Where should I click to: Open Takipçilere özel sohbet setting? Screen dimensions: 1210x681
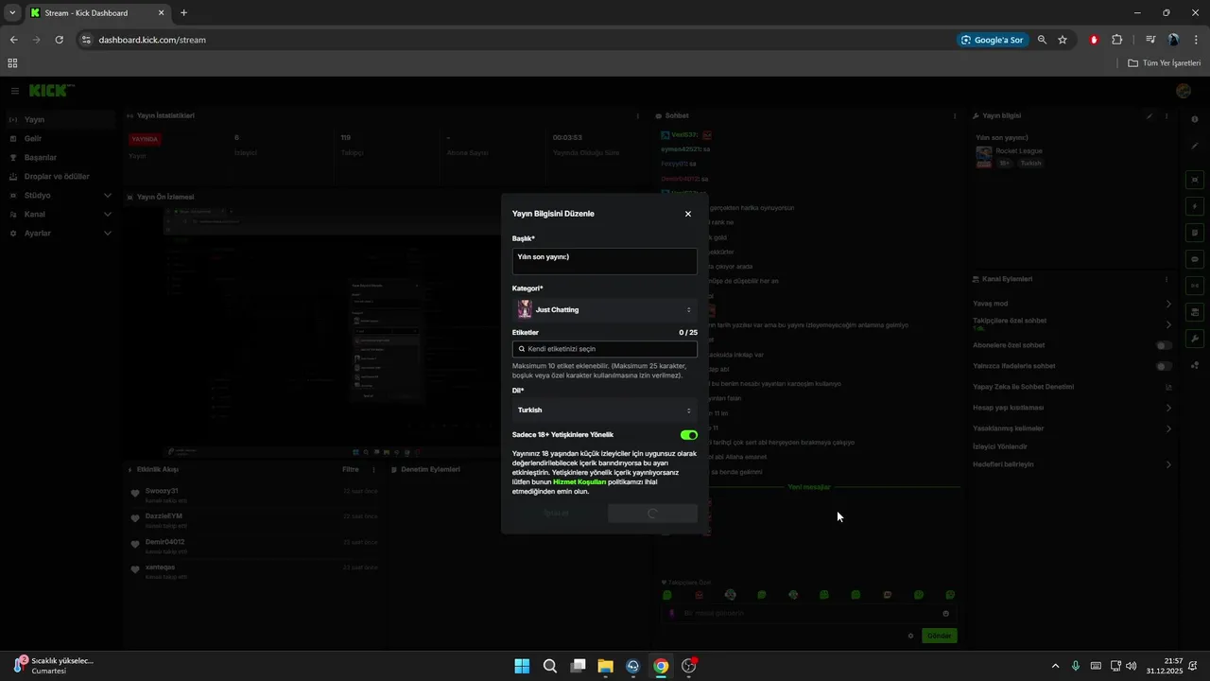coord(1072,323)
